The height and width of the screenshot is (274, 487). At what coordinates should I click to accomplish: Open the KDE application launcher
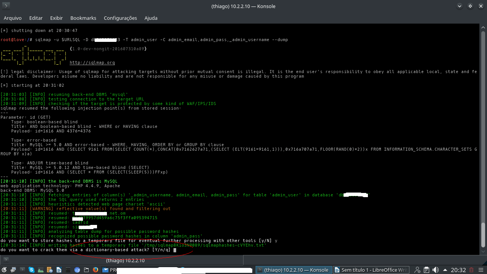(4, 270)
